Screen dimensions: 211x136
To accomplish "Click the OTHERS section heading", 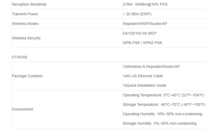I will tap(19, 57).
